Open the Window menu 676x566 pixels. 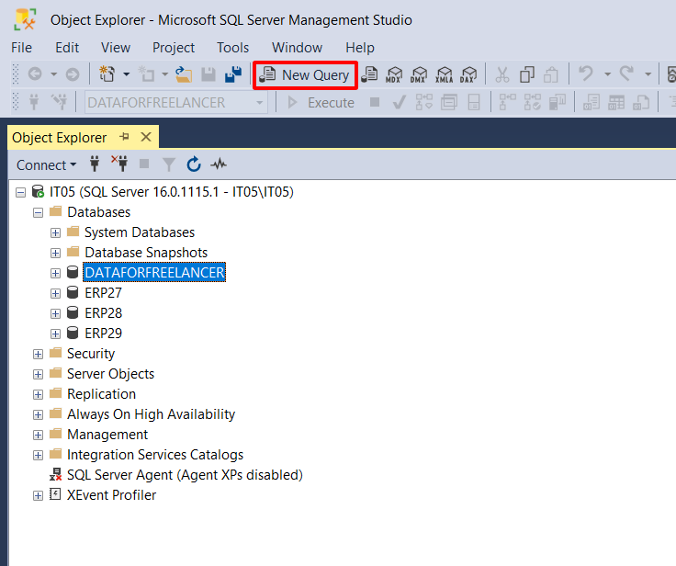pyautogui.click(x=297, y=48)
